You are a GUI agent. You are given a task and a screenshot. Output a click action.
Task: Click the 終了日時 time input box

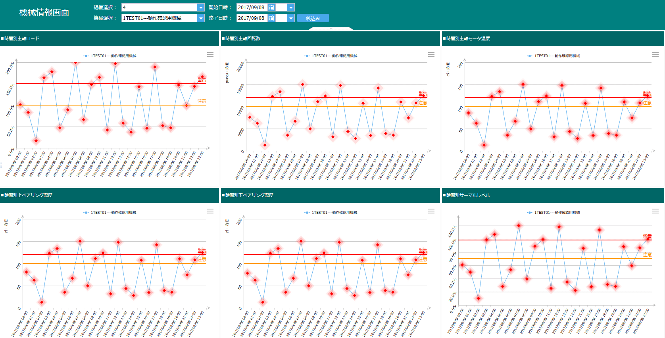coord(281,18)
